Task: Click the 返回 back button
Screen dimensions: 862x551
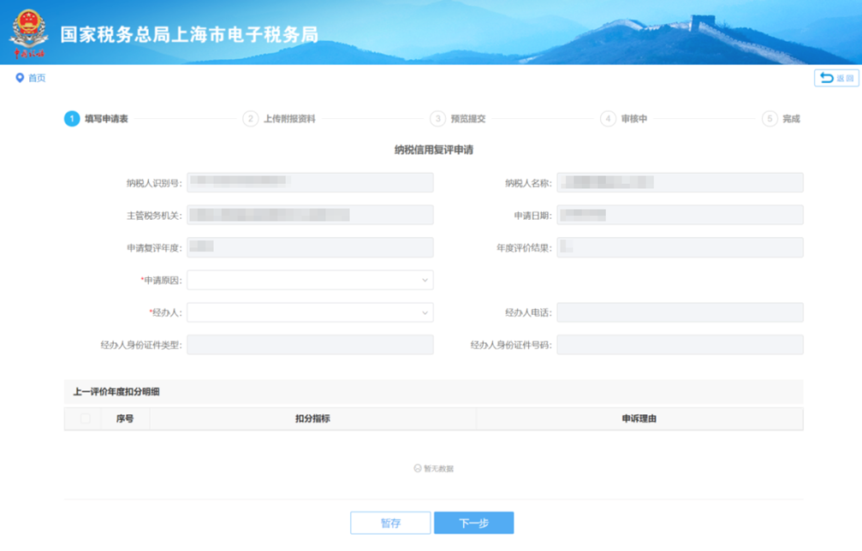Action: click(836, 78)
